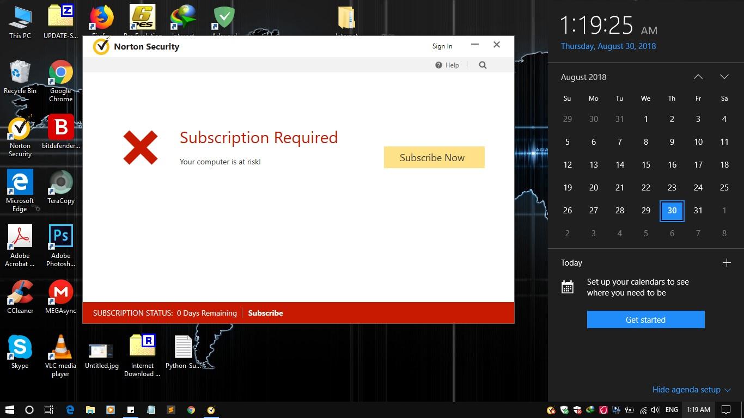This screenshot has height=418, width=744.
Task: Select August 15 in calendar
Action: 646,165
